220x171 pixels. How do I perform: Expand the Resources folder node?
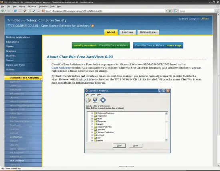(x=92, y=121)
